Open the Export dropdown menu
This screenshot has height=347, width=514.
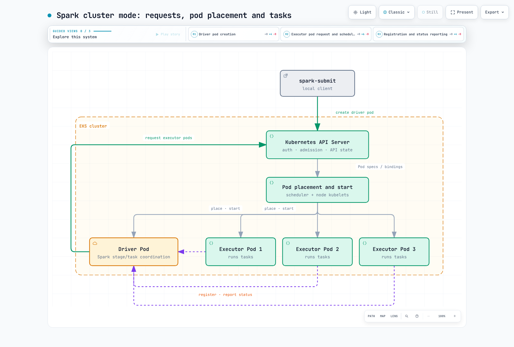pos(494,12)
